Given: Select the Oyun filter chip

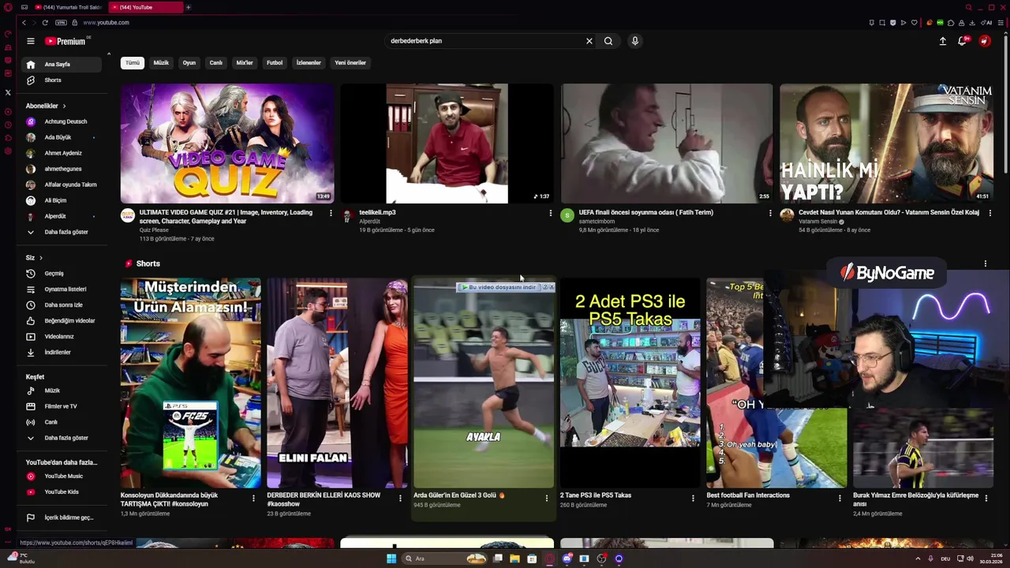Looking at the screenshot, I should [189, 62].
